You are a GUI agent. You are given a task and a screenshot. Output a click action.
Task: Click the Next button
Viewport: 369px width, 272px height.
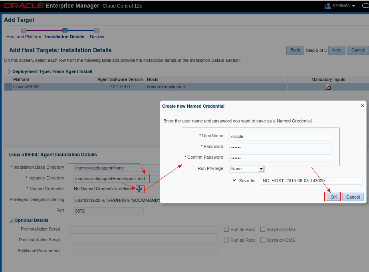337,50
